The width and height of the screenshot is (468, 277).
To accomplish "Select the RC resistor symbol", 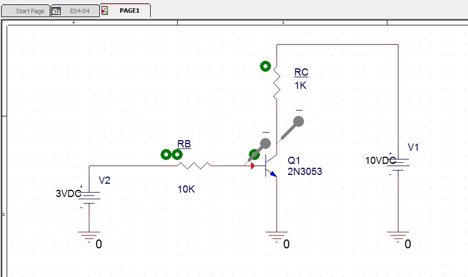I will [x=276, y=86].
